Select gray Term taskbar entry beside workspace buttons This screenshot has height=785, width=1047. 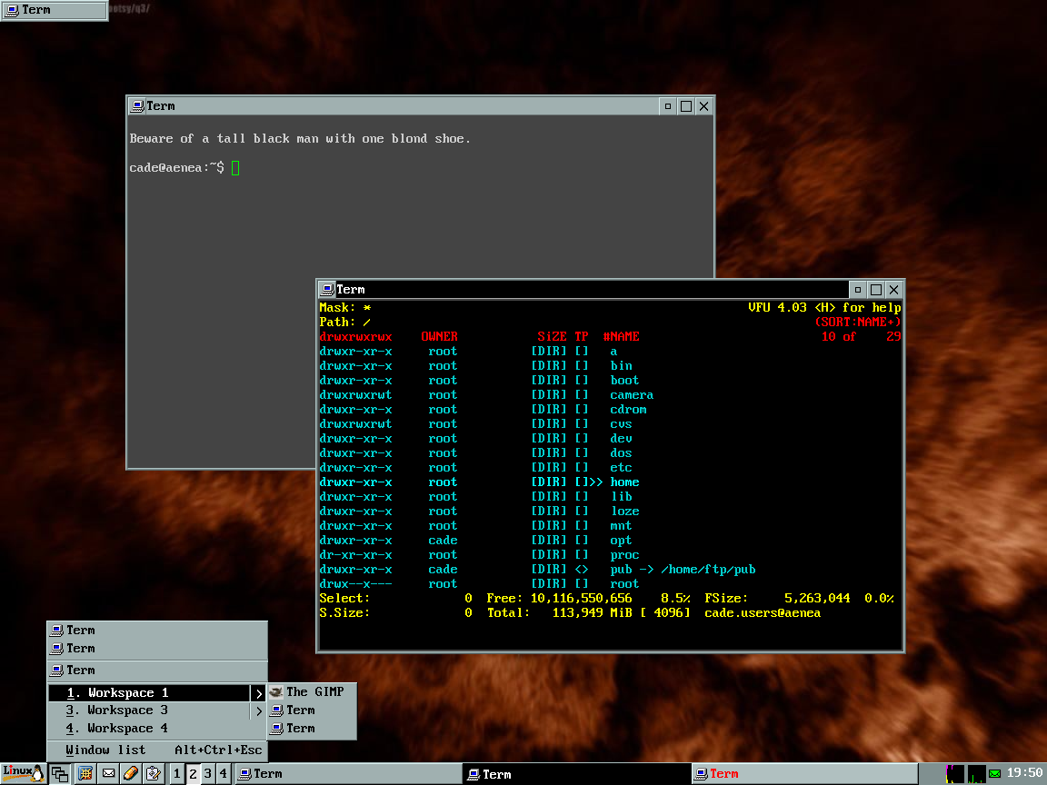[348, 774]
